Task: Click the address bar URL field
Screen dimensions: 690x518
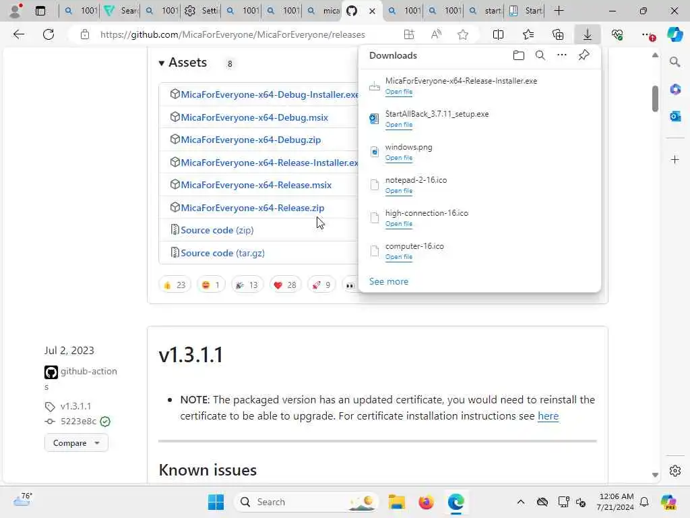Action: coord(232,34)
